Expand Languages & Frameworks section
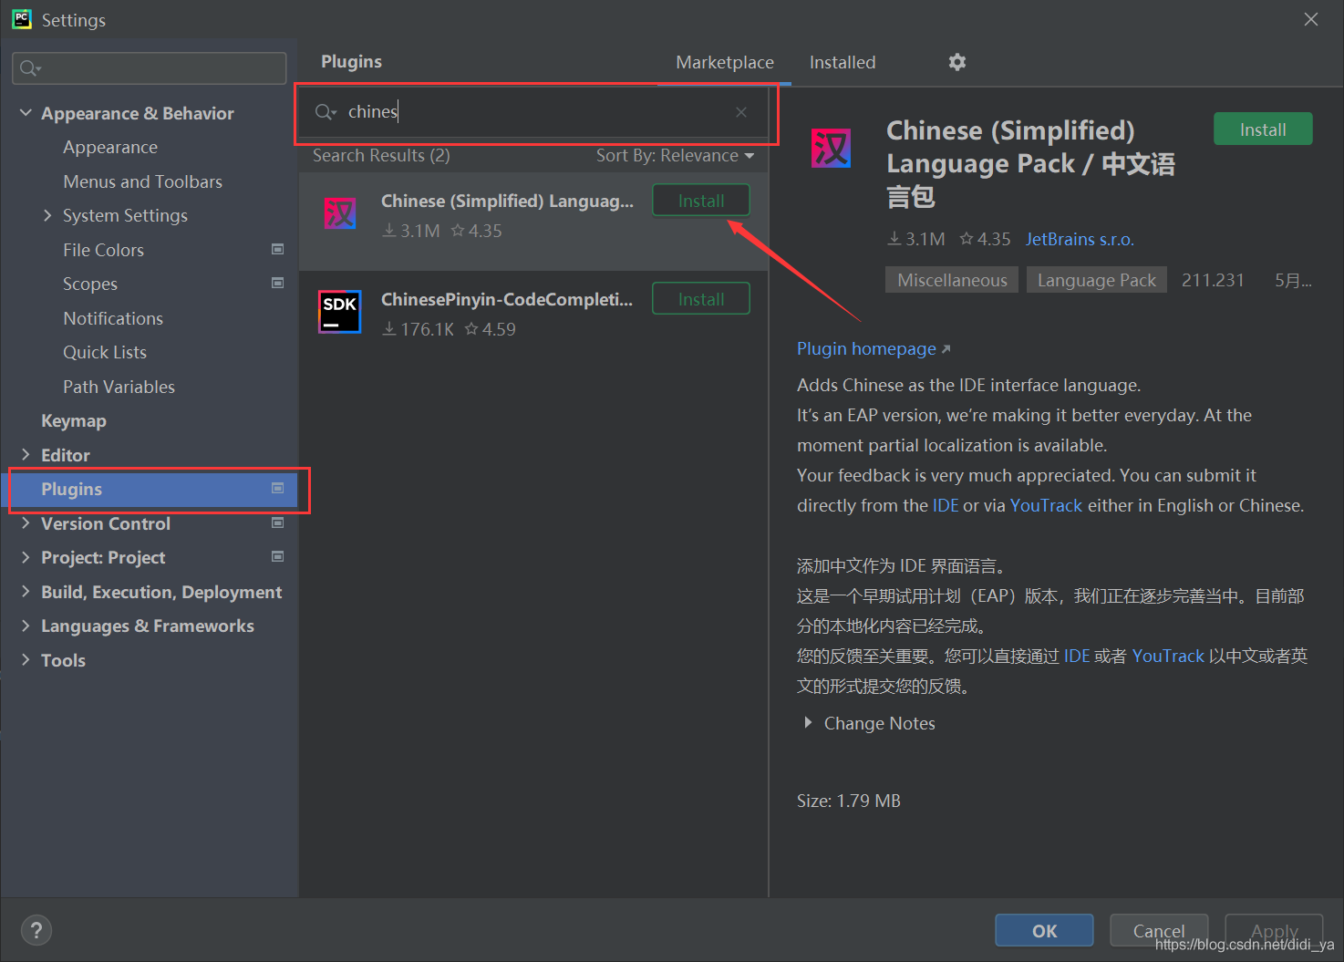 pos(26,626)
